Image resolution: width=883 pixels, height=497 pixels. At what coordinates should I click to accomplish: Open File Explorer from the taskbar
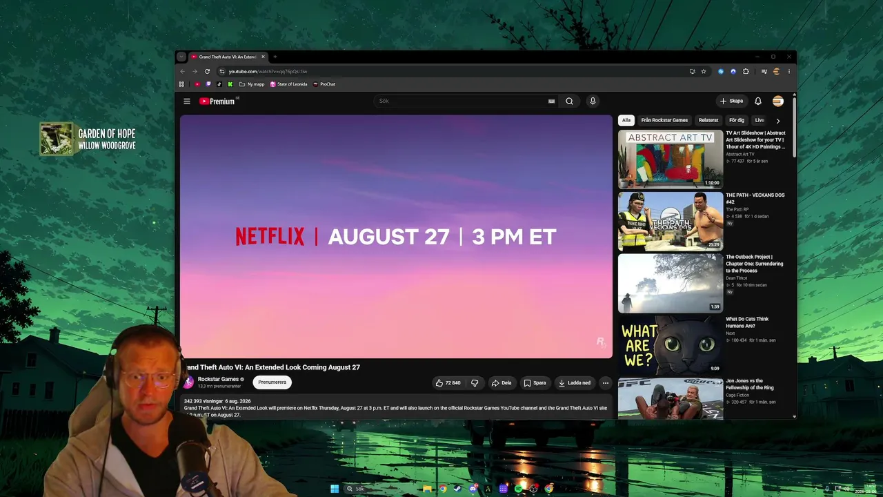pos(428,489)
